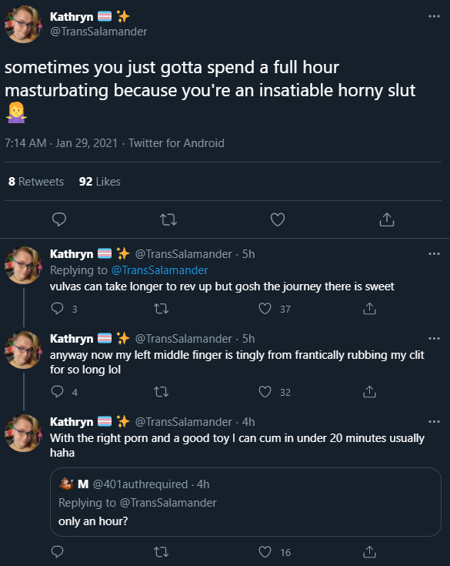This screenshot has height=566, width=450.
Task: Open more options for main tweet
Action: [x=434, y=16]
